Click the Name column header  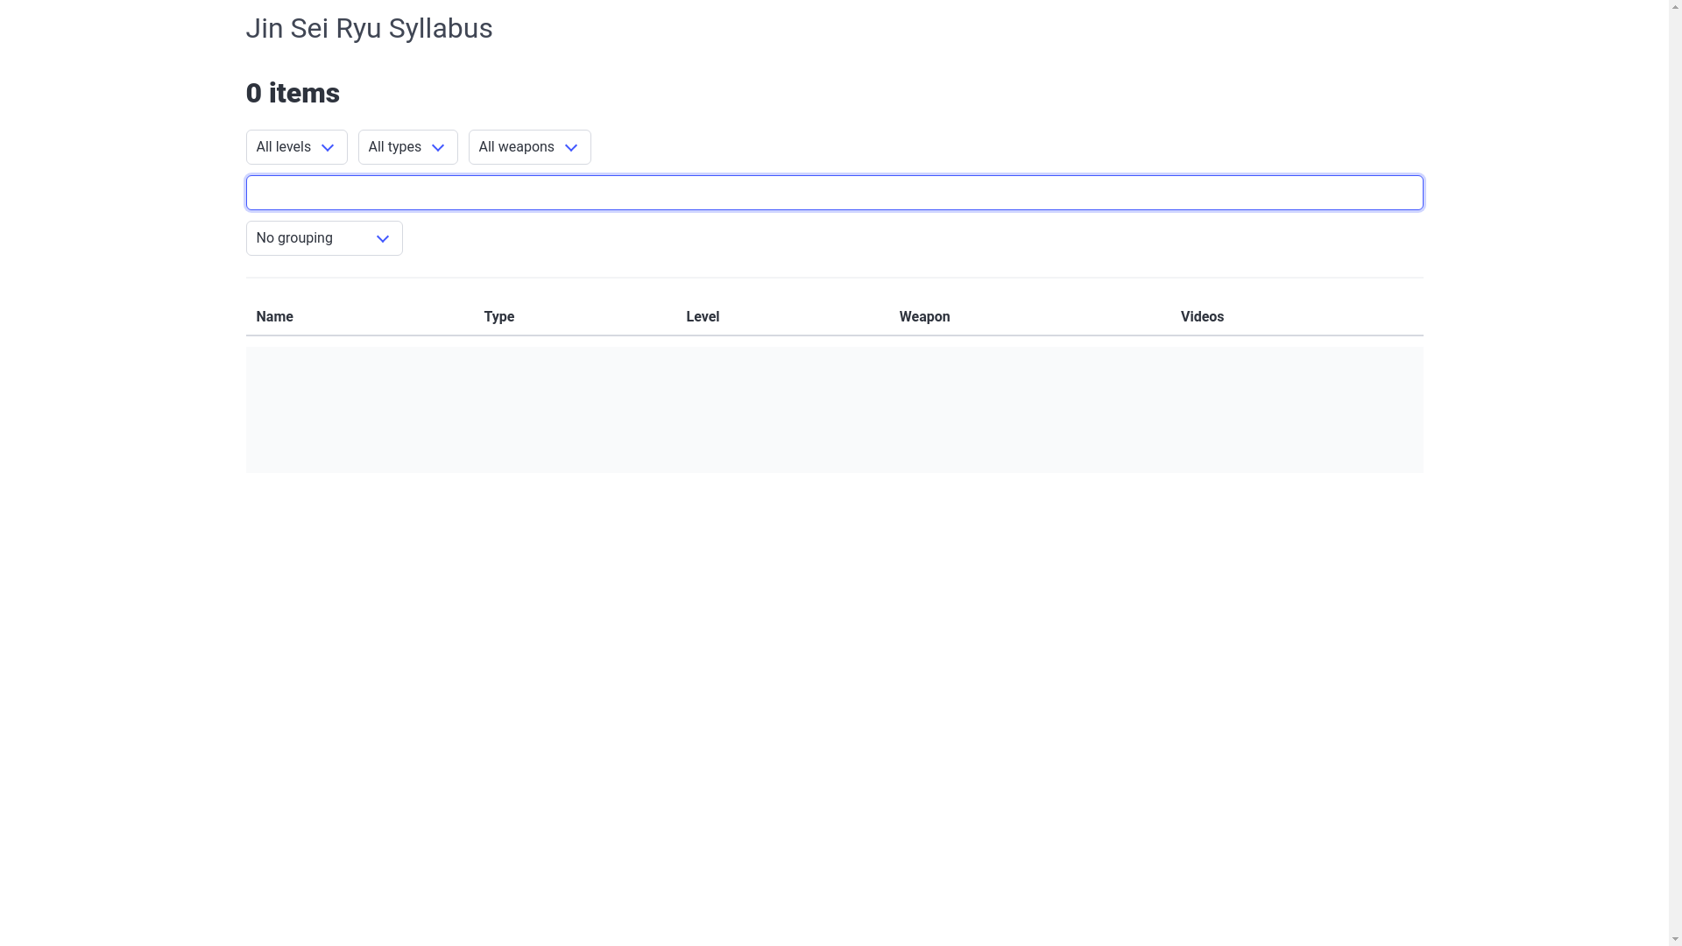(x=274, y=317)
